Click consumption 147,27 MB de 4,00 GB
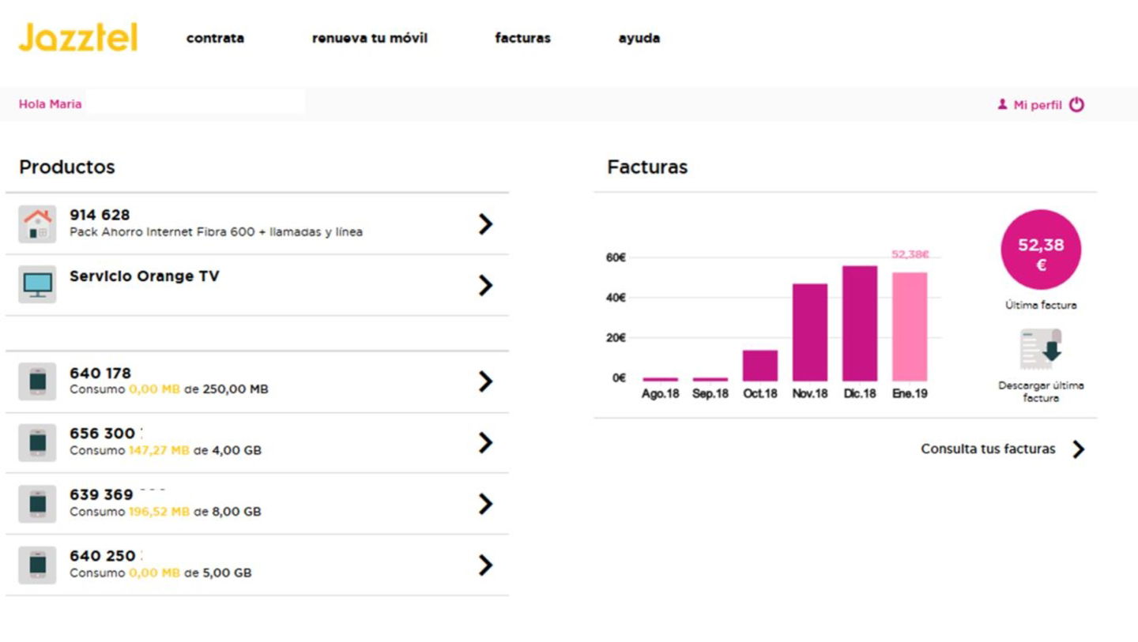This screenshot has width=1138, height=642. click(165, 451)
